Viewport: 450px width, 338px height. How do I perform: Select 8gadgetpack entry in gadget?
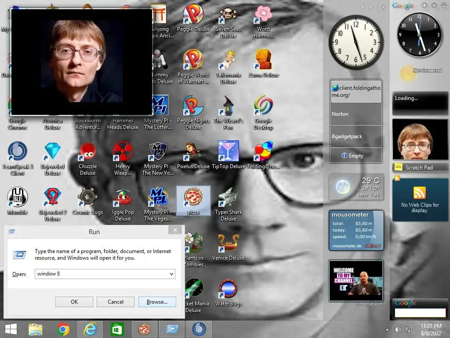356,136
